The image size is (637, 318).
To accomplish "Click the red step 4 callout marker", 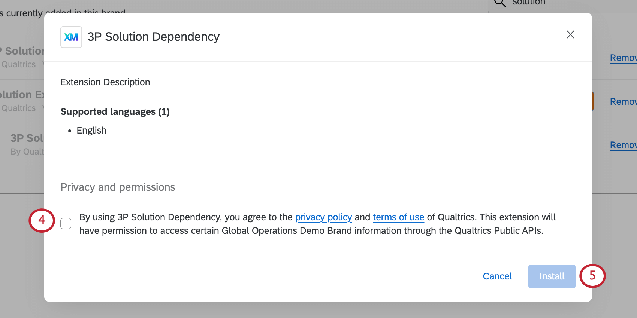I will point(42,220).
